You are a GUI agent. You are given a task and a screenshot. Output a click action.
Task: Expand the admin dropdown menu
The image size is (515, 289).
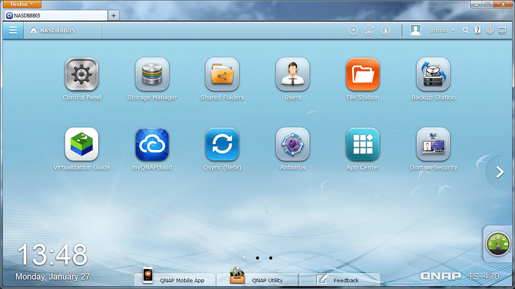(x=442, y=30)
